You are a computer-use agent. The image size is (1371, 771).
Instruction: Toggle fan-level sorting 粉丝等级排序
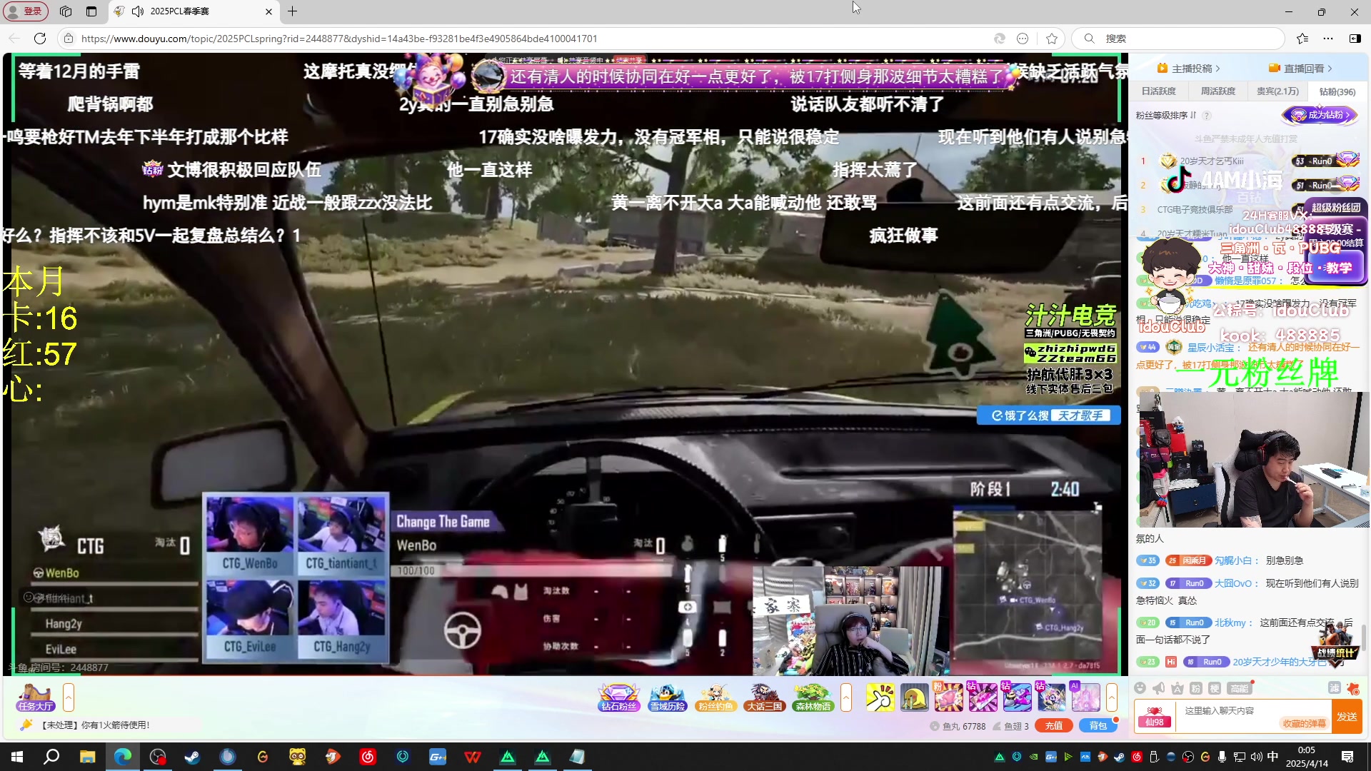click(x=1166, y=116)
